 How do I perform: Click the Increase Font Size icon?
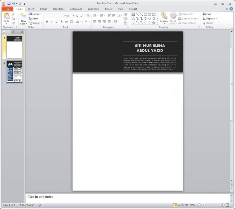click(x=77, y=16)
